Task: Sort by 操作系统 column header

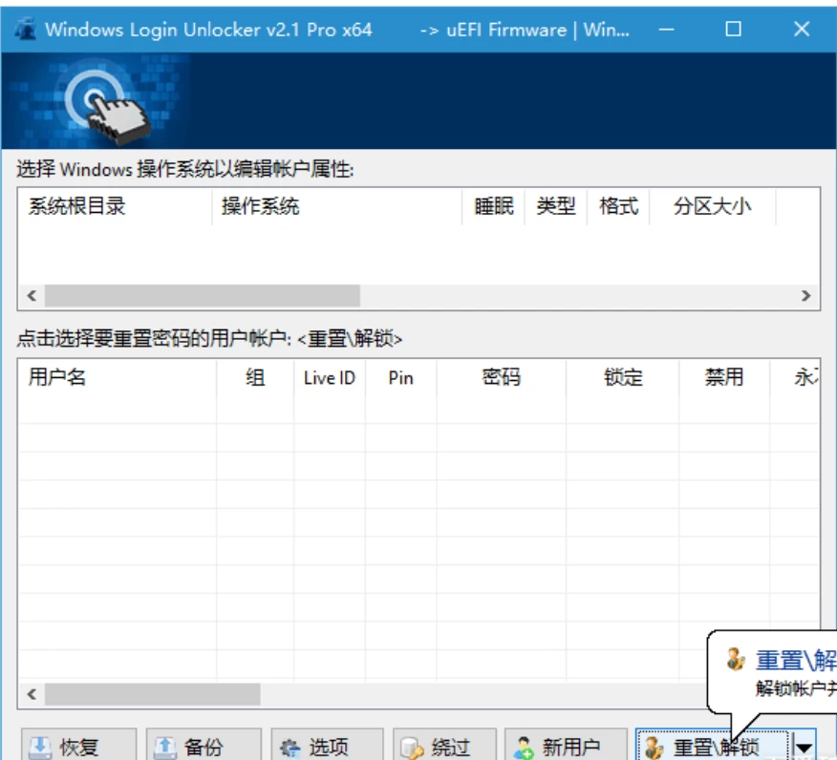Action: point(337,206)
